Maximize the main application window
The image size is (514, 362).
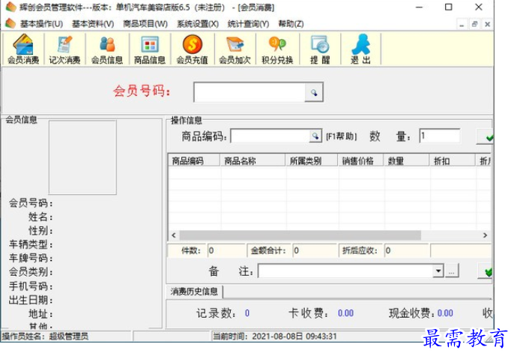(448, 7)
